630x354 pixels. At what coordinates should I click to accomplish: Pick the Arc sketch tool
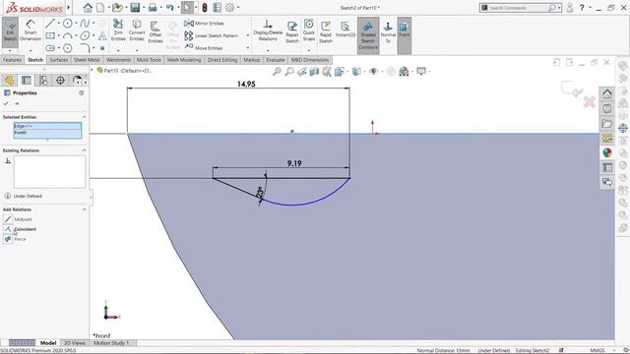(68, 35)
